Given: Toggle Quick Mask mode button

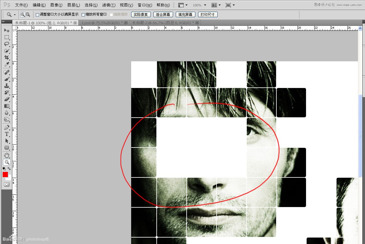Looking at the screenshot, I should click(6, 184).
